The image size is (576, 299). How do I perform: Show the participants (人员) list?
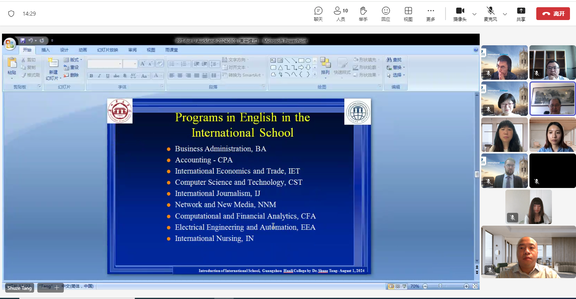(340, 14)
